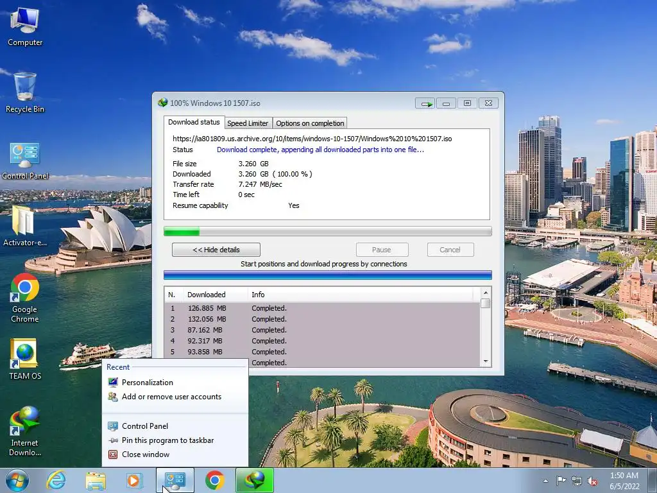Click the Downloaded column header

[216, 295]
